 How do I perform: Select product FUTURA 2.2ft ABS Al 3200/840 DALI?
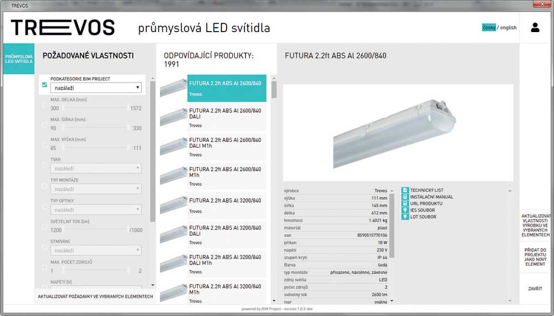(227, 235)
